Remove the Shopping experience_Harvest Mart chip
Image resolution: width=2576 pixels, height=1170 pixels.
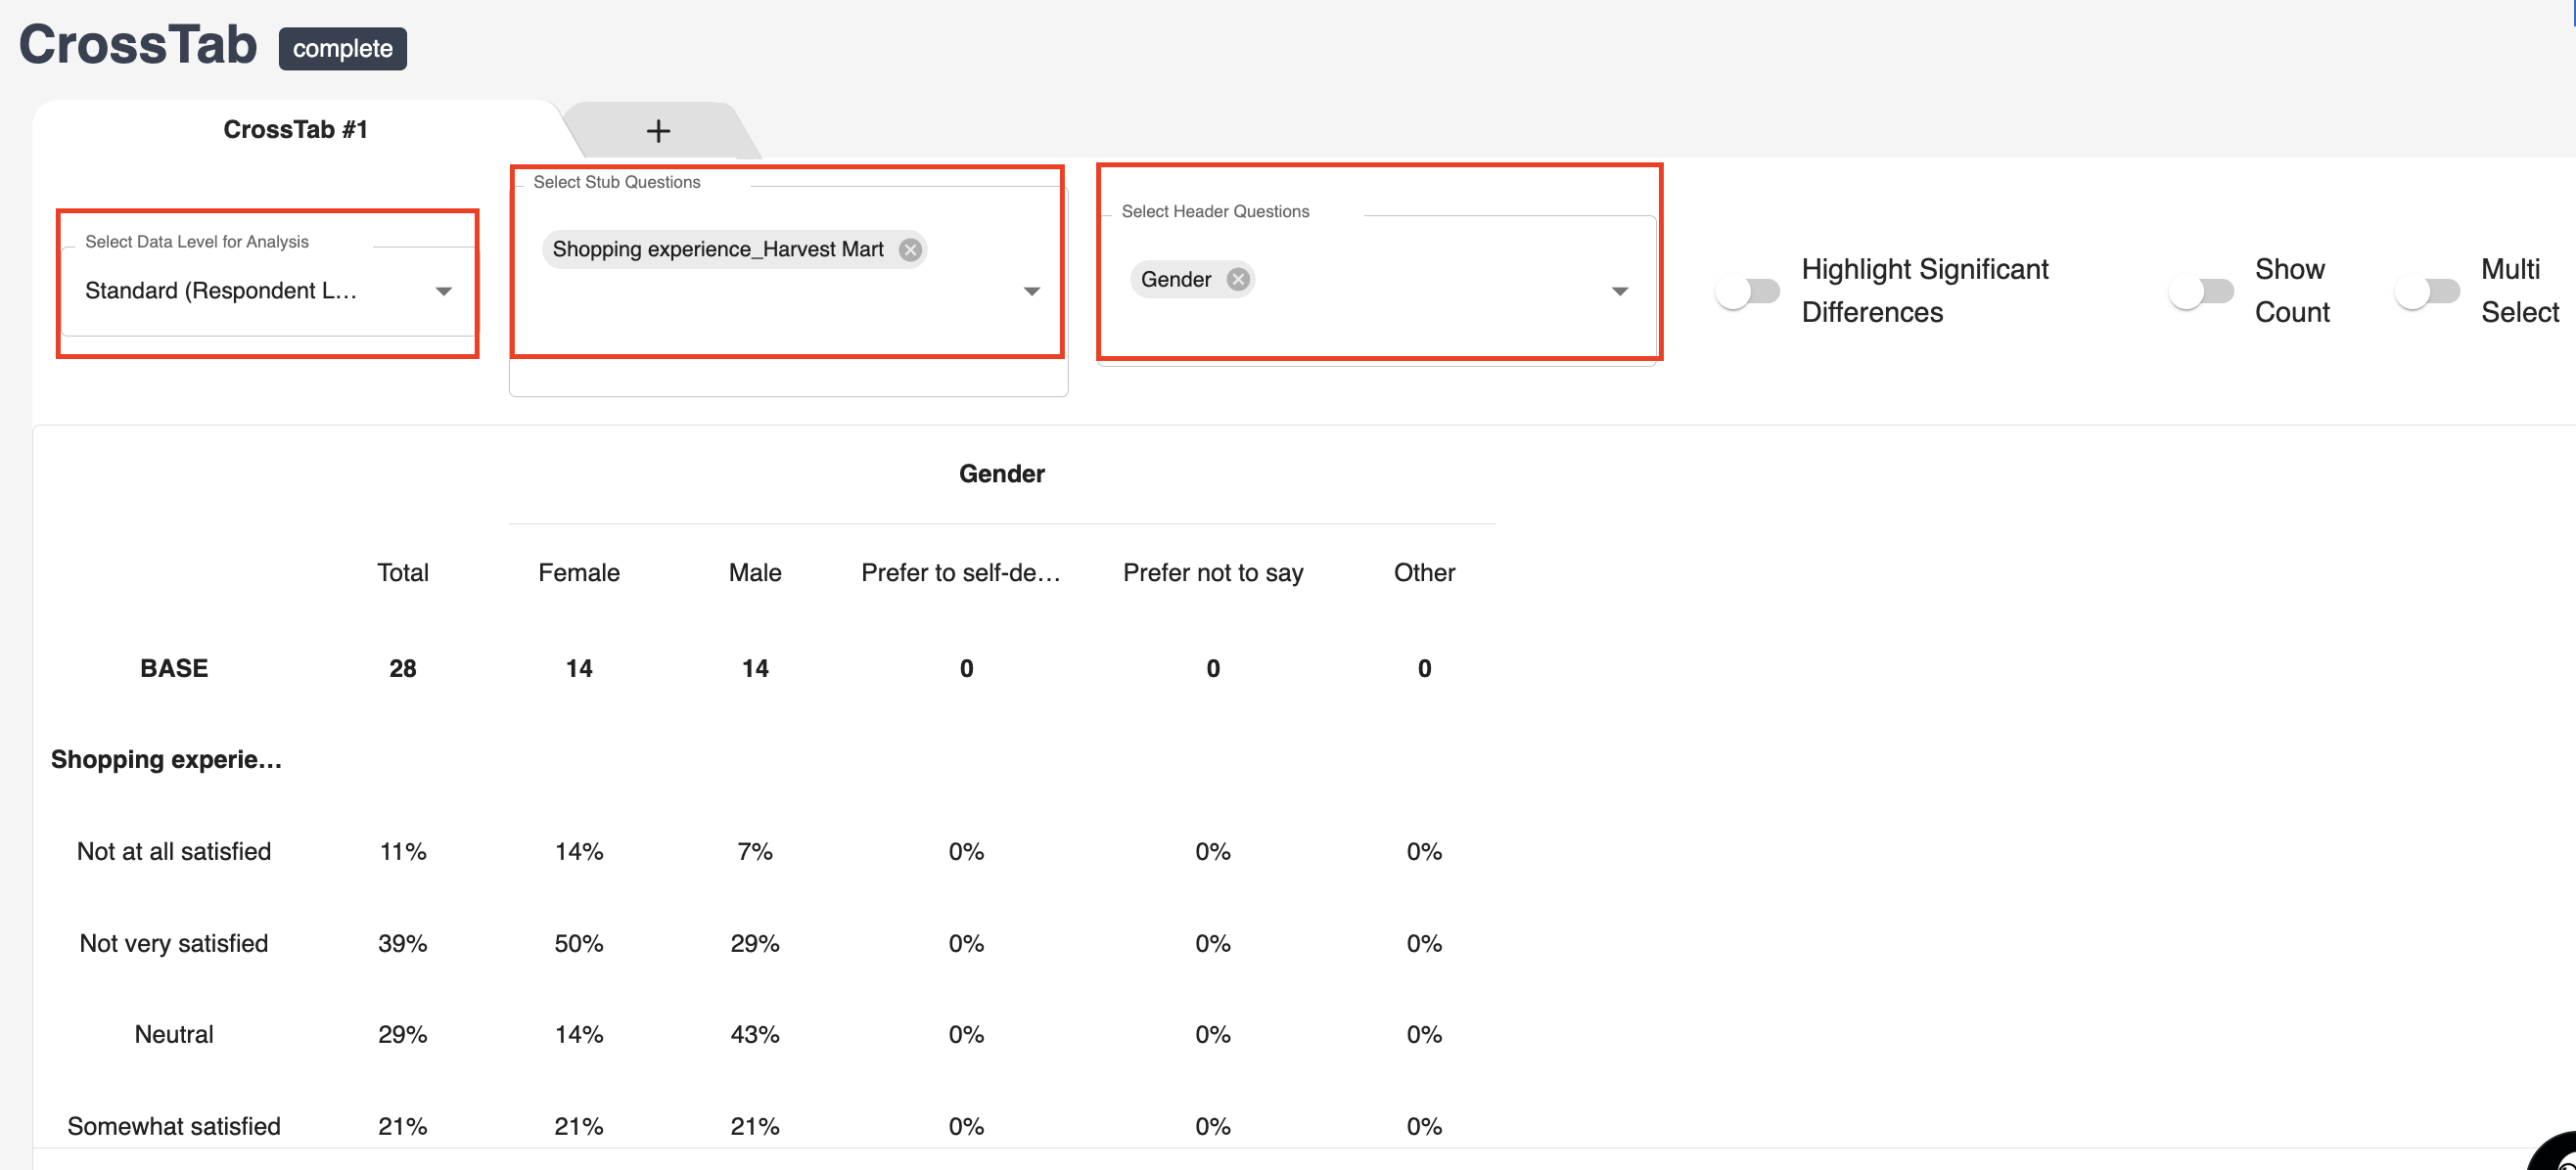[909, 249]
